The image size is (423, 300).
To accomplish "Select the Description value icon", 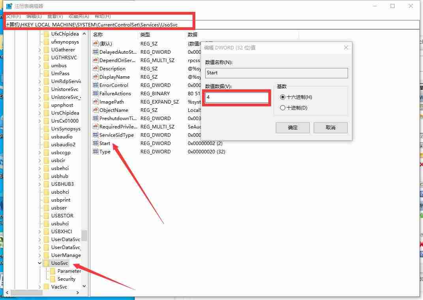I will (95, 68).
